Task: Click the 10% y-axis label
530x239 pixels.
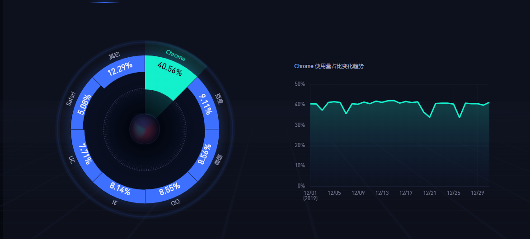Action: [300, 165]
